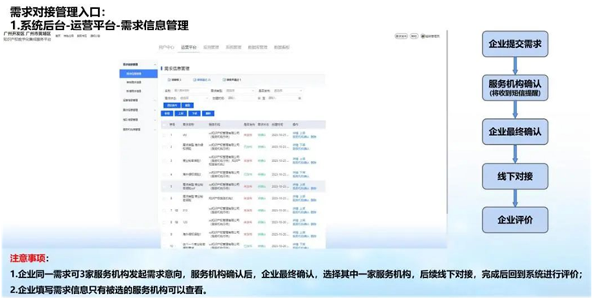
Task: Click the 新增 blue button
Action: pos(167,113)
